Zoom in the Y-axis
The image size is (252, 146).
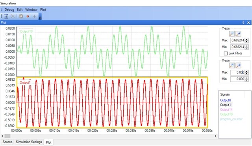pyautogui.click(x=238, y=34)
